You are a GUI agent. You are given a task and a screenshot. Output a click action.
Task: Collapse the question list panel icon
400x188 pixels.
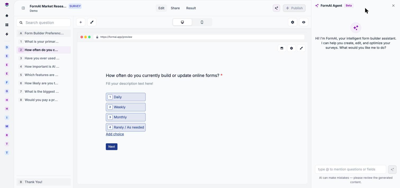[x=23, y=8]
